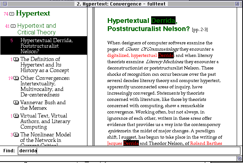
Task: Click highlighted Derrida after Jacques
Action: pyautogui.click(x=131, y=143)
